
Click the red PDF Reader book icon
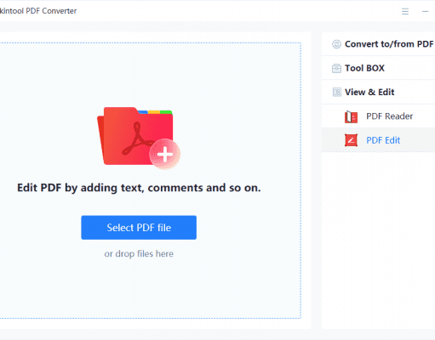(x=351, y=116)
